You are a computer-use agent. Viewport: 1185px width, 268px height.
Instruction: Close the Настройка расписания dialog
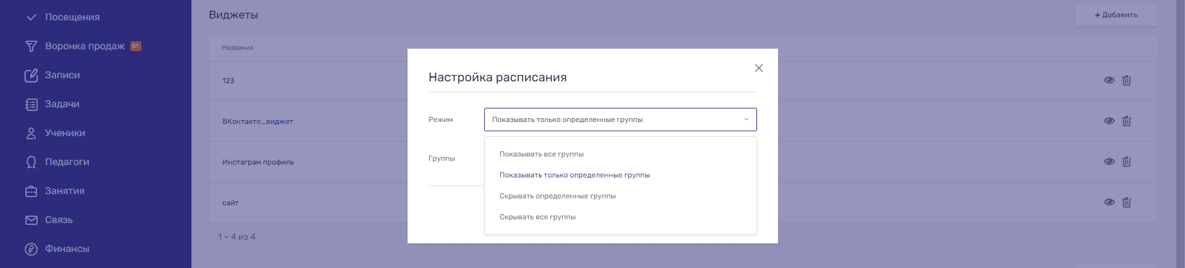pos(759,68)
